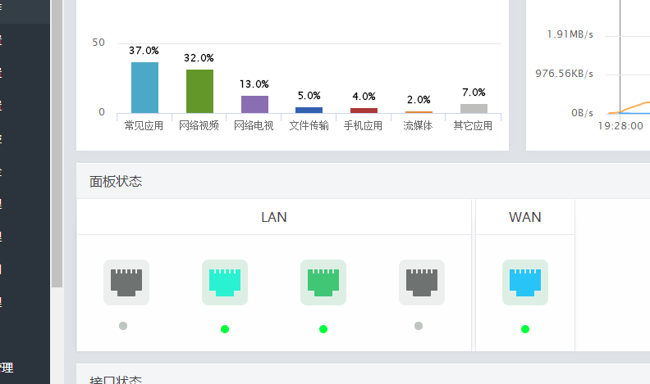Click gray status dot under fourth LAN port
Image resolution: width=650 pixels, height=384 pixels.
pos(419,326)
